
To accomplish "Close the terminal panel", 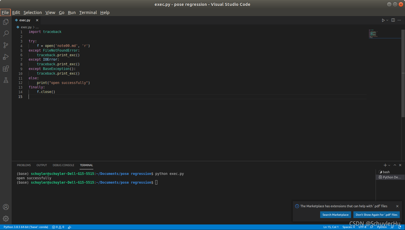I will pyautogui.click(x=400, y=165).
